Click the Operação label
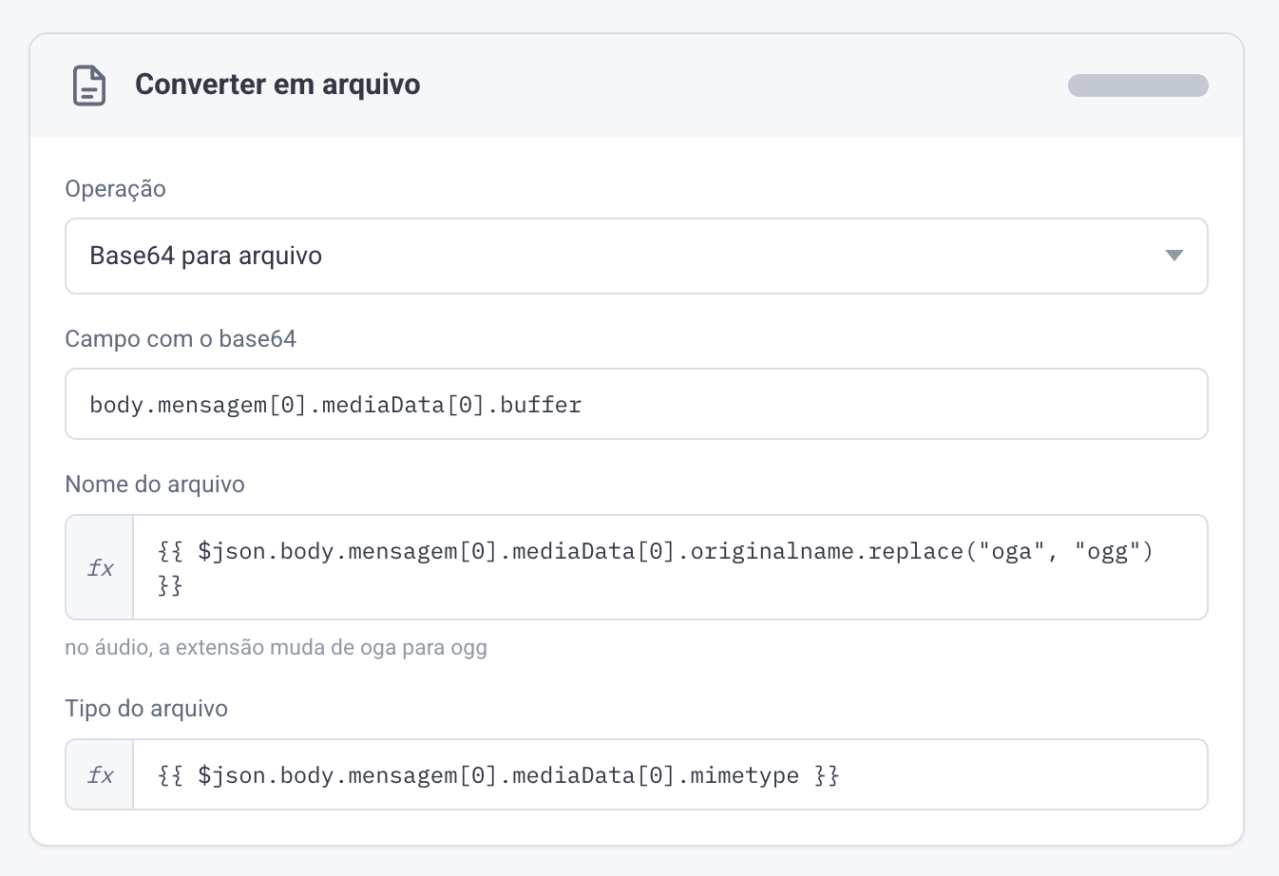Screen dimensions: 1279x876 [115, 189]
